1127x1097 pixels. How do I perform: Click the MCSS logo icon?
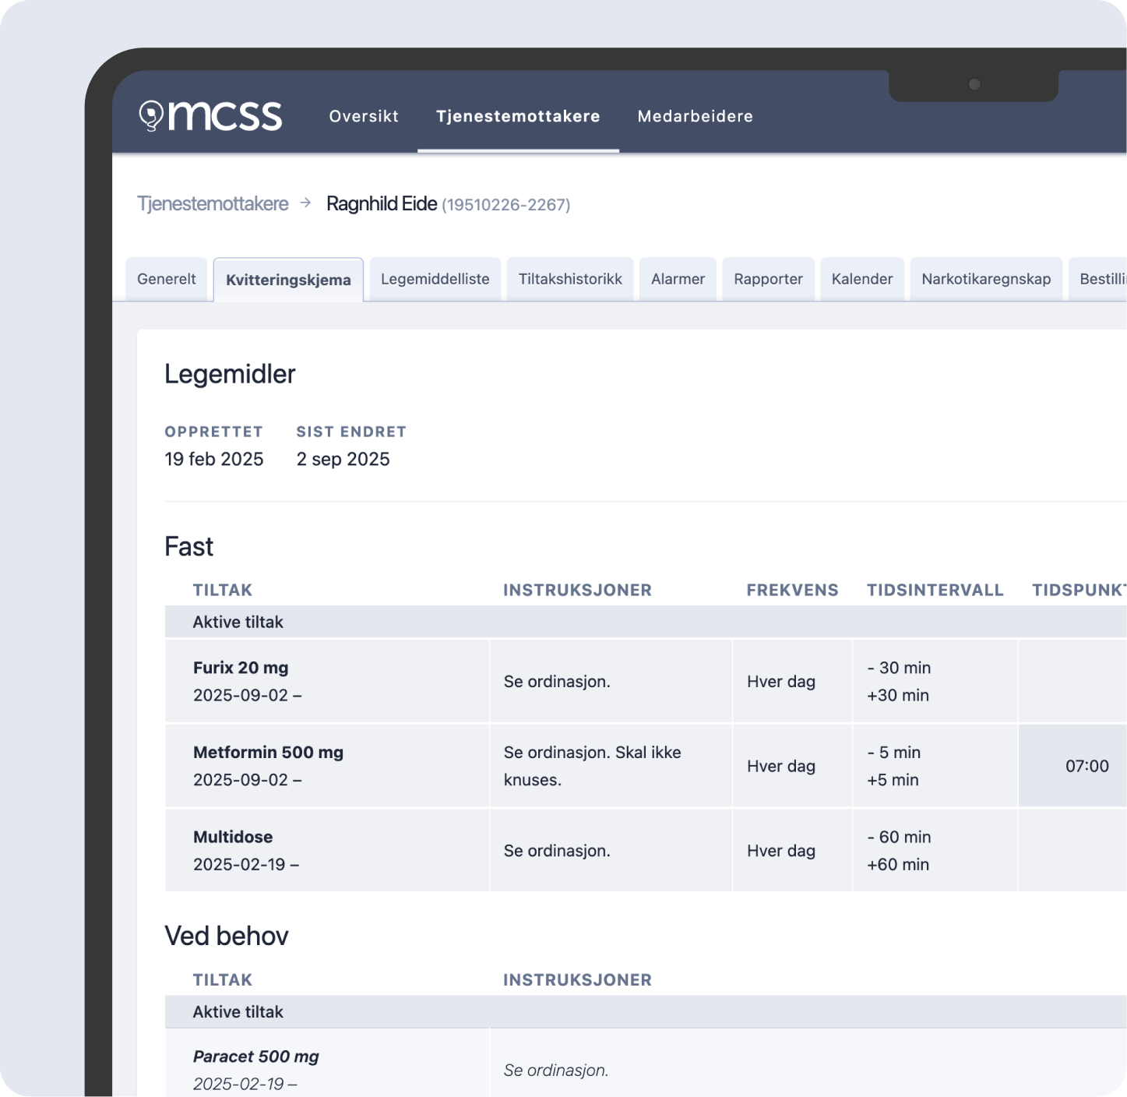(x=151, y=116)
